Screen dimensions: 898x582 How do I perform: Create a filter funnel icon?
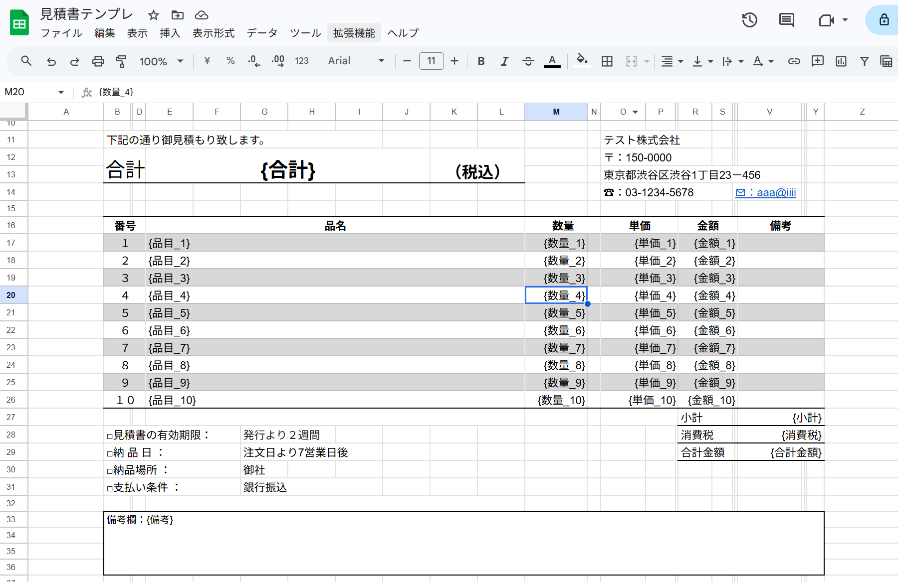click(x=865, y=61)
